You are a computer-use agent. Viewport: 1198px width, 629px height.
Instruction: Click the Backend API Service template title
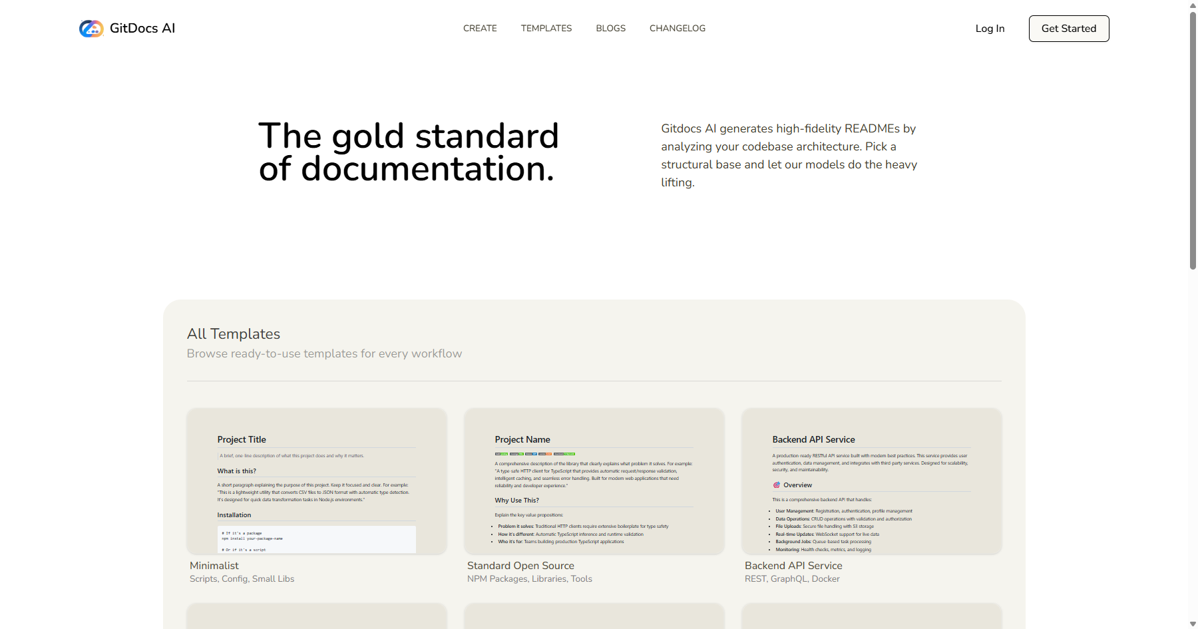tap(793, 565)
